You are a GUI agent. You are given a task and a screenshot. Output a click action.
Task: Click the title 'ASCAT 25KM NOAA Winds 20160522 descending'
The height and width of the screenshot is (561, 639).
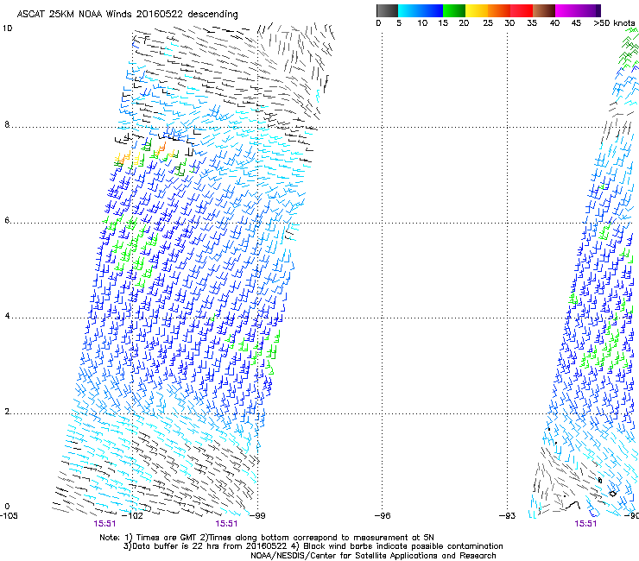tap(127, 15)
